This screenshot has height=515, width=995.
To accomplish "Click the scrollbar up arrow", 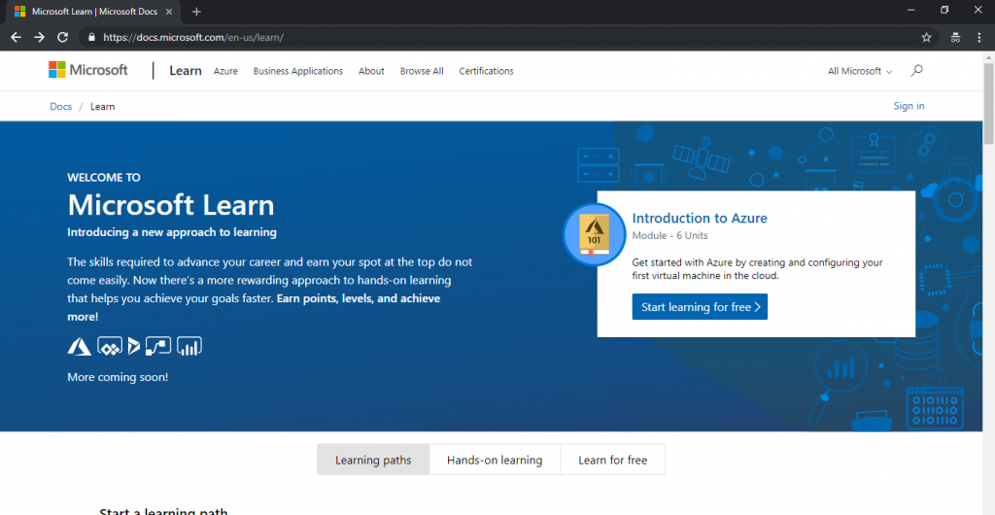I will click(988, 56).
